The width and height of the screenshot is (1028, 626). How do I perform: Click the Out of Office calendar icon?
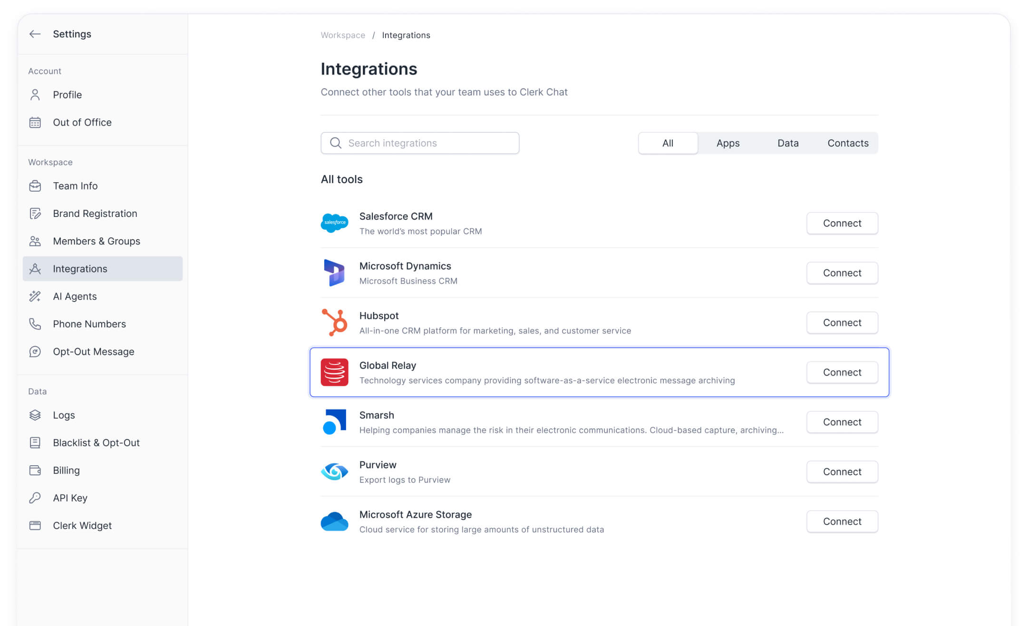(35, 122)
